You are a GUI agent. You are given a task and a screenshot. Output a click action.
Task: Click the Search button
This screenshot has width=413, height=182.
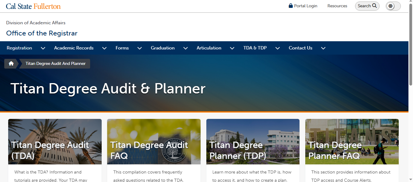pos(367,6)
